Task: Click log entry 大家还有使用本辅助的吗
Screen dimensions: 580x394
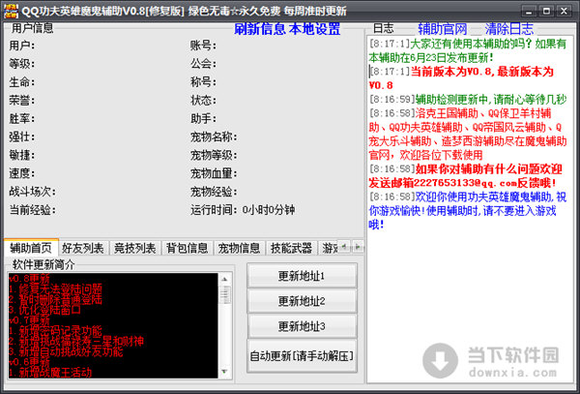Action: (x=468, y=50)
